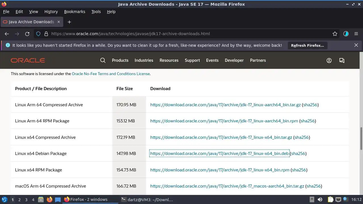363x204 pixels.
Task: Open the History menu
Action: click(x=51, y=12)
